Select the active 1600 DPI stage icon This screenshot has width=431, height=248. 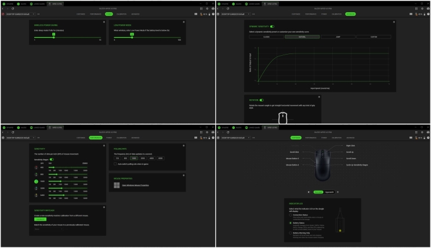click(x=36, y=181)
